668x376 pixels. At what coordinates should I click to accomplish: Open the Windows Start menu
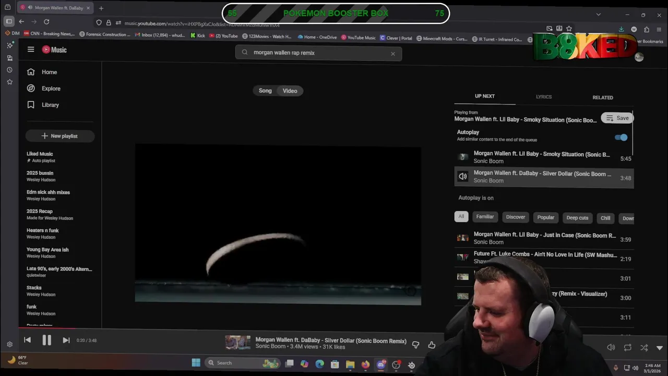[x=196, y=362]
